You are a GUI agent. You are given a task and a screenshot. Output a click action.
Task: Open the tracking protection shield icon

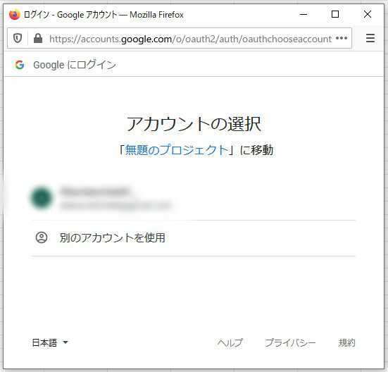tap(18, 38)
